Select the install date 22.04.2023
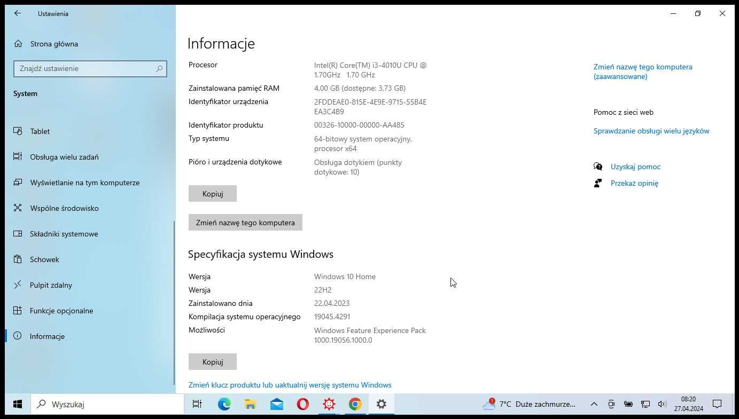739x419 pixels. click(332, 303)
